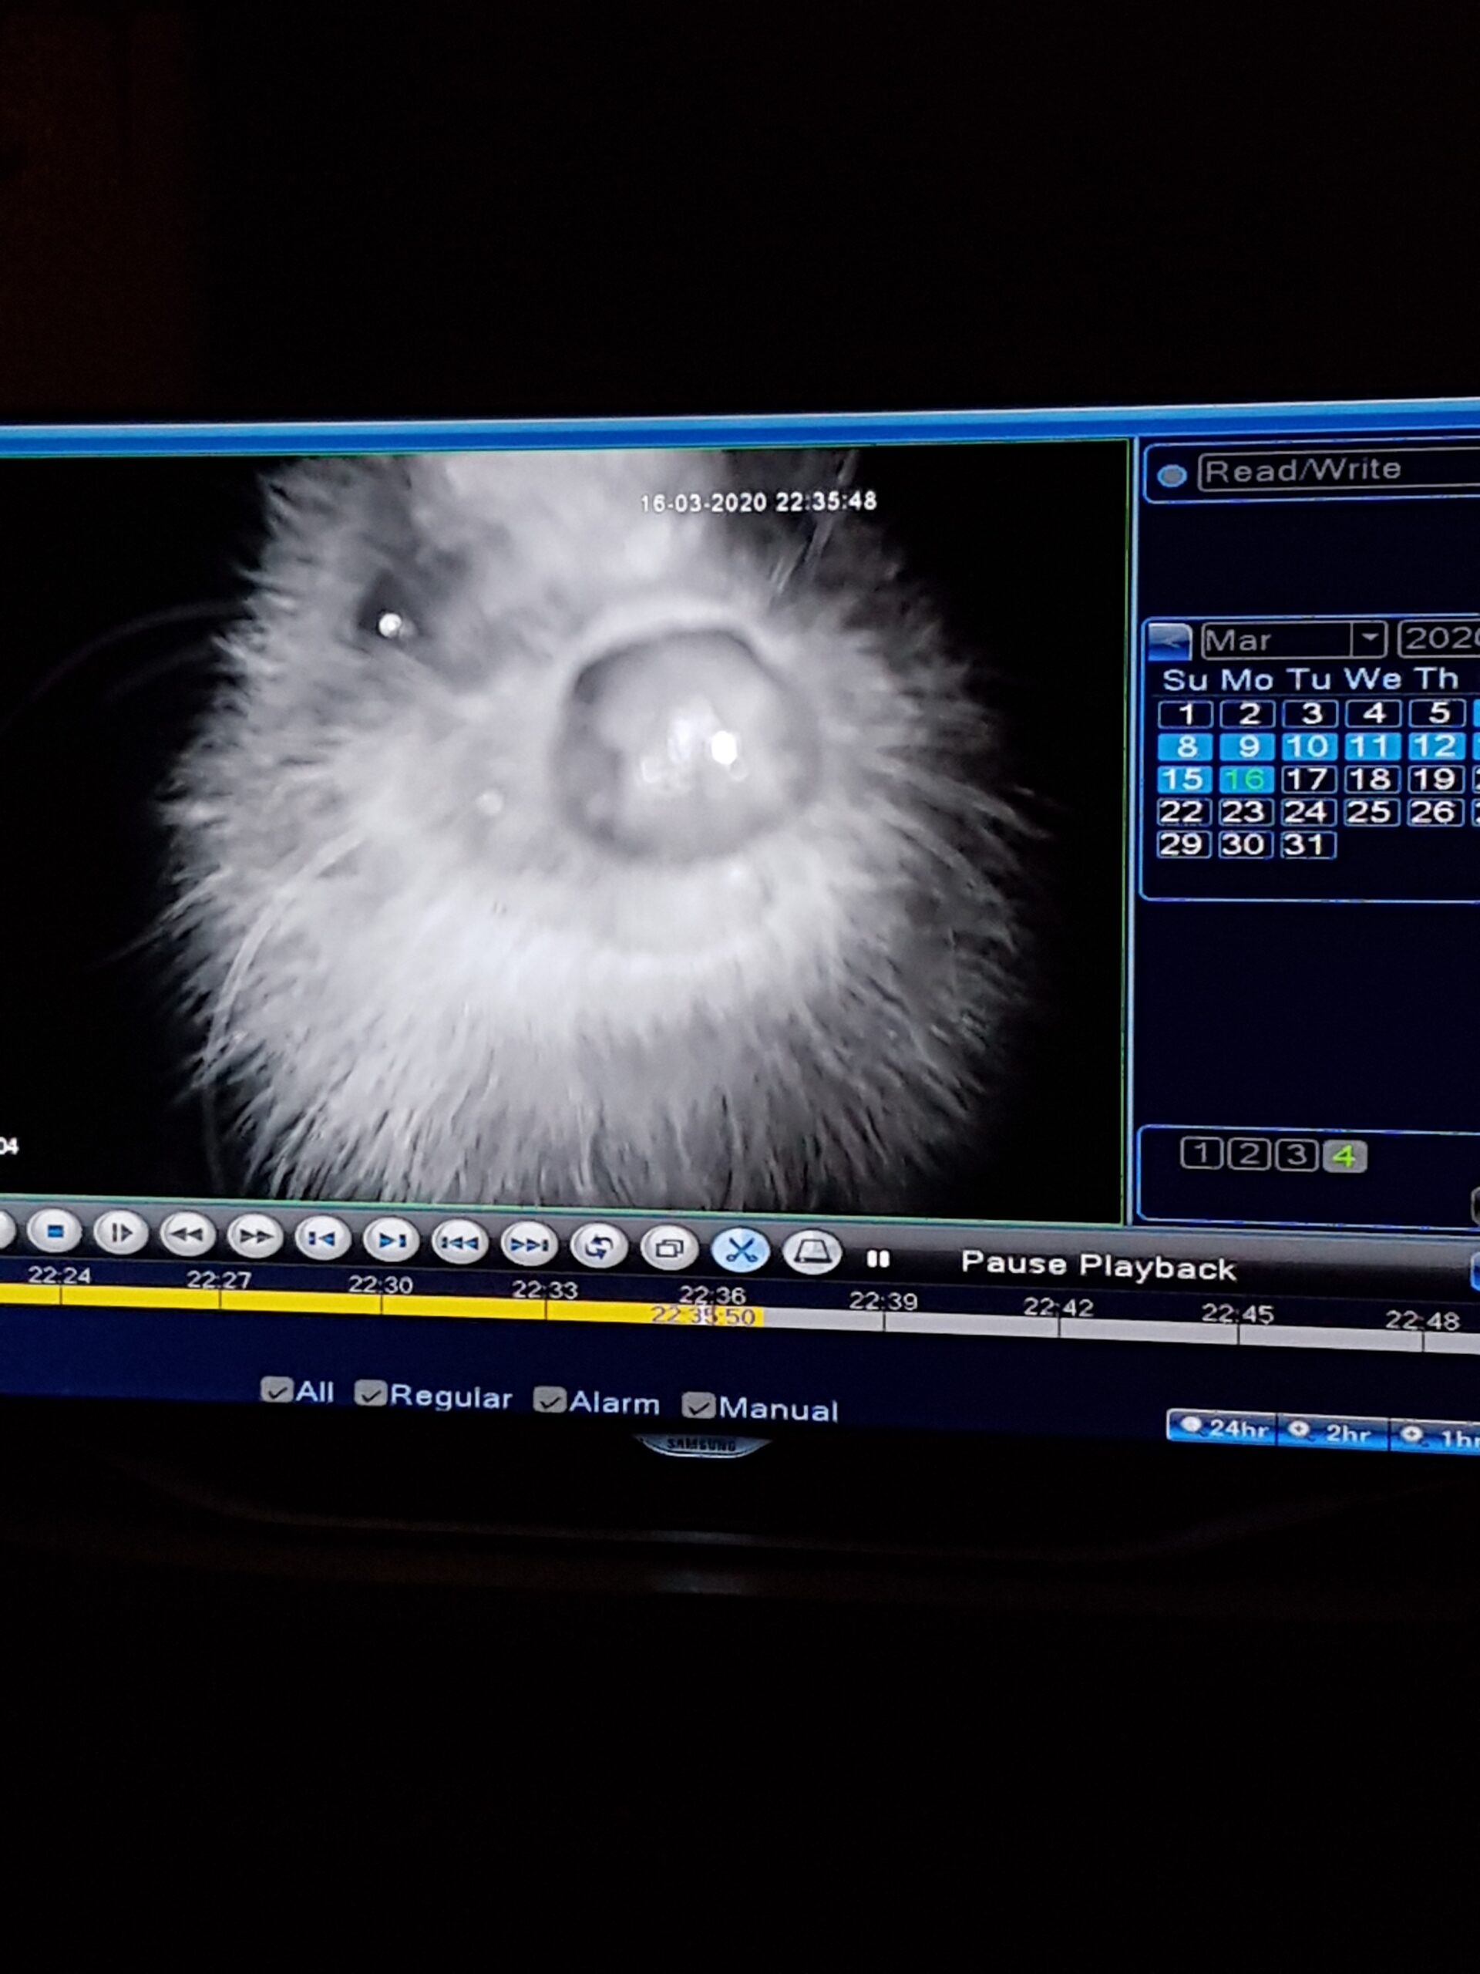The image size is (1480, 1974).
Task: Pick March 10 in calendar
Action: coord(1310,746)
